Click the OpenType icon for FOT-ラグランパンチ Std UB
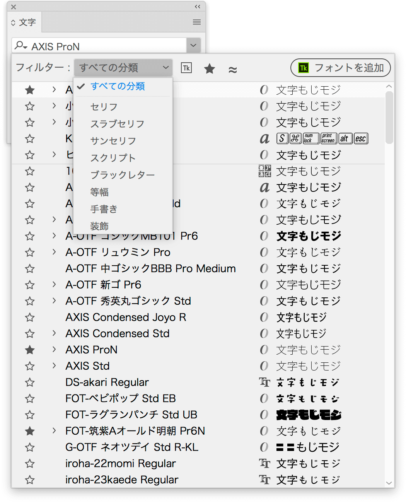The height and width of the screenshot is (502, 406). [264, 415]
